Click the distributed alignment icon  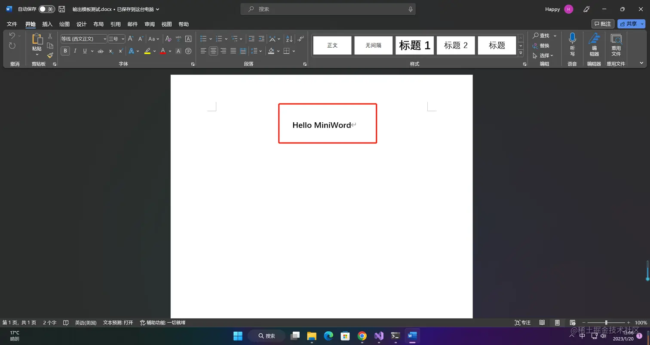[243, 51]
